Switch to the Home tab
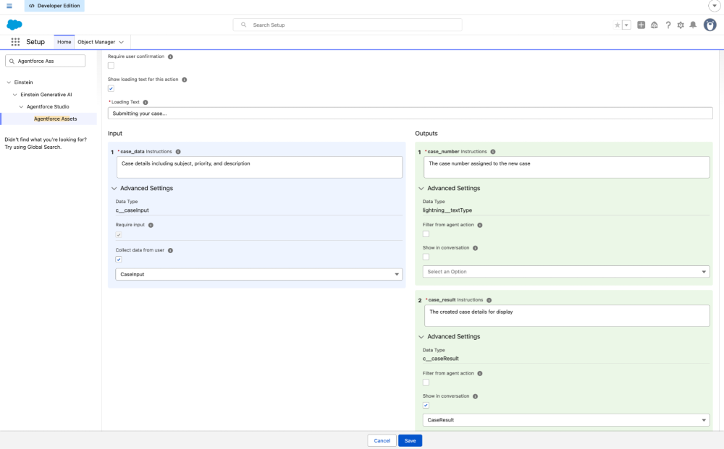Image resolution: width=724 pixels, height=449 pixels. [64, 42]
